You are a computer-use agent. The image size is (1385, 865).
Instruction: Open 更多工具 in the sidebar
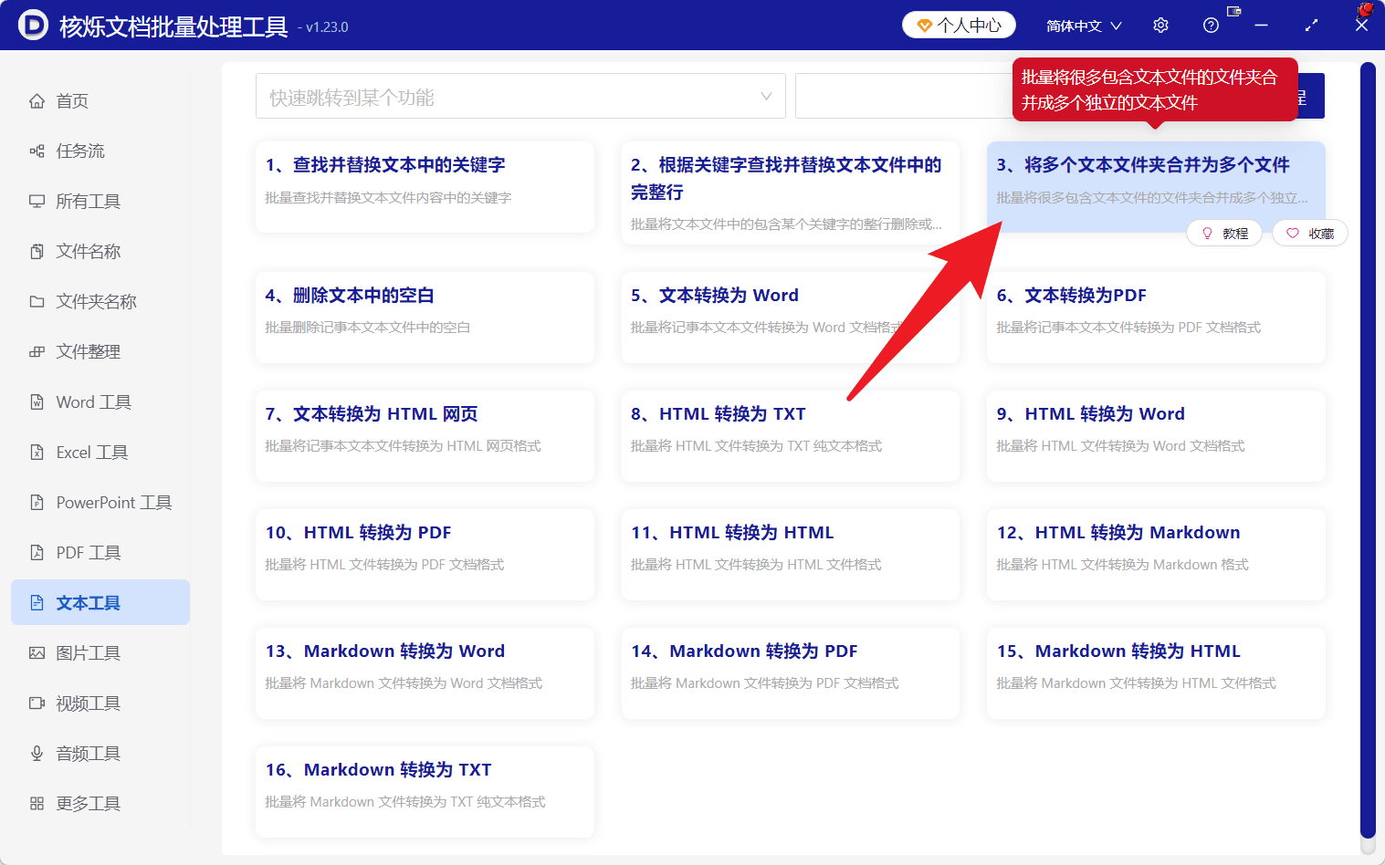click(x=100, y=804)
